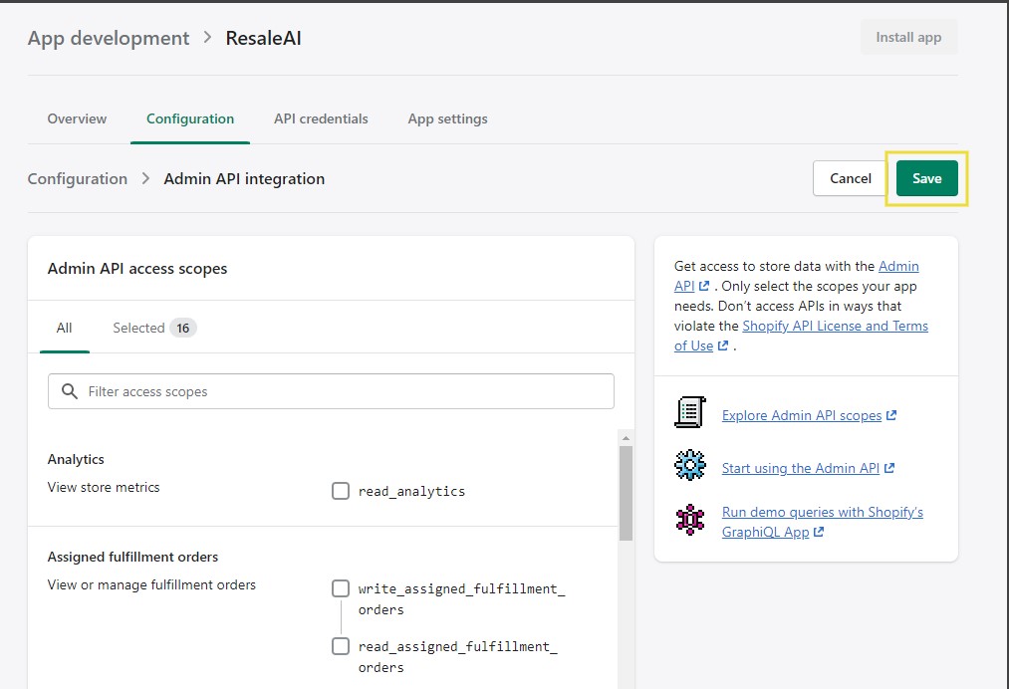The width and height of the screenshot is (1009, 689).
Task: Click external link icon after Start using Admin API
Action: pyautogui.click(x=889, y=468)
